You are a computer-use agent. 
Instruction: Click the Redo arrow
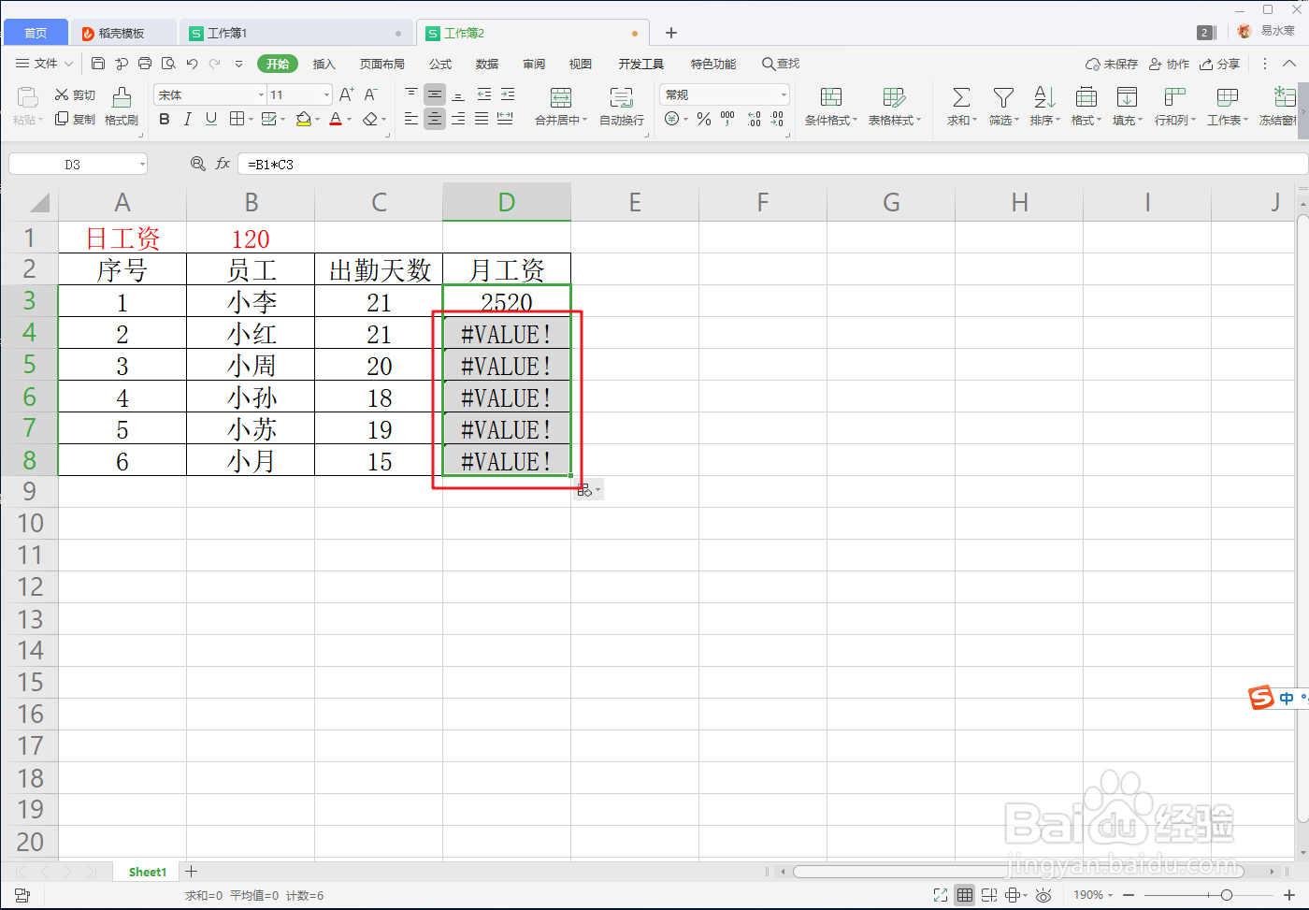click(x=215, y=64)
